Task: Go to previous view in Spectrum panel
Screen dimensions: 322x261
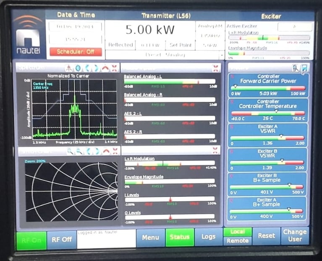Action: click(87, 68)
